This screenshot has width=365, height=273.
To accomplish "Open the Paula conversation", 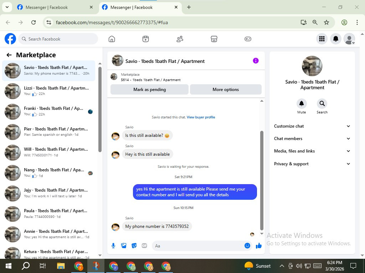I will (x=48, y=214).
